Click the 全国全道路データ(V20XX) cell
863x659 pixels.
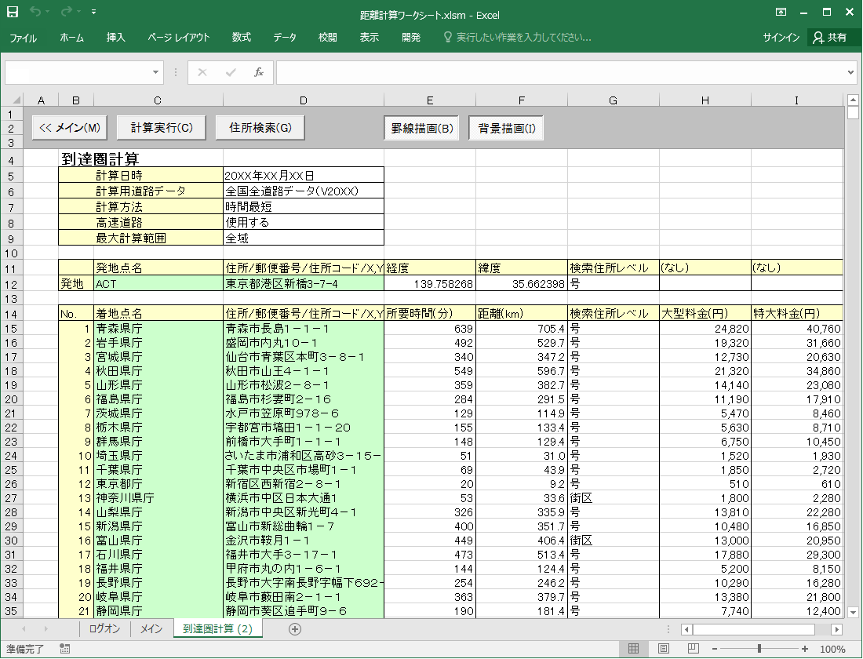pos(304,191)
